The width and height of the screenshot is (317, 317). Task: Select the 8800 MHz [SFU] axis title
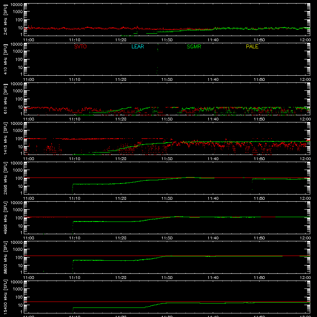coord(6,257)
